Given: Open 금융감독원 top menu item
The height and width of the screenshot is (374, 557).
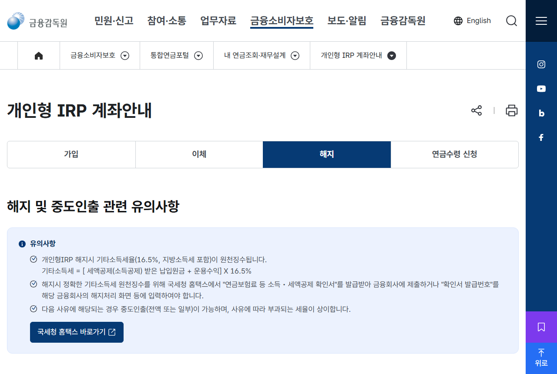Looking at the screenshot, I should point(403,20).
